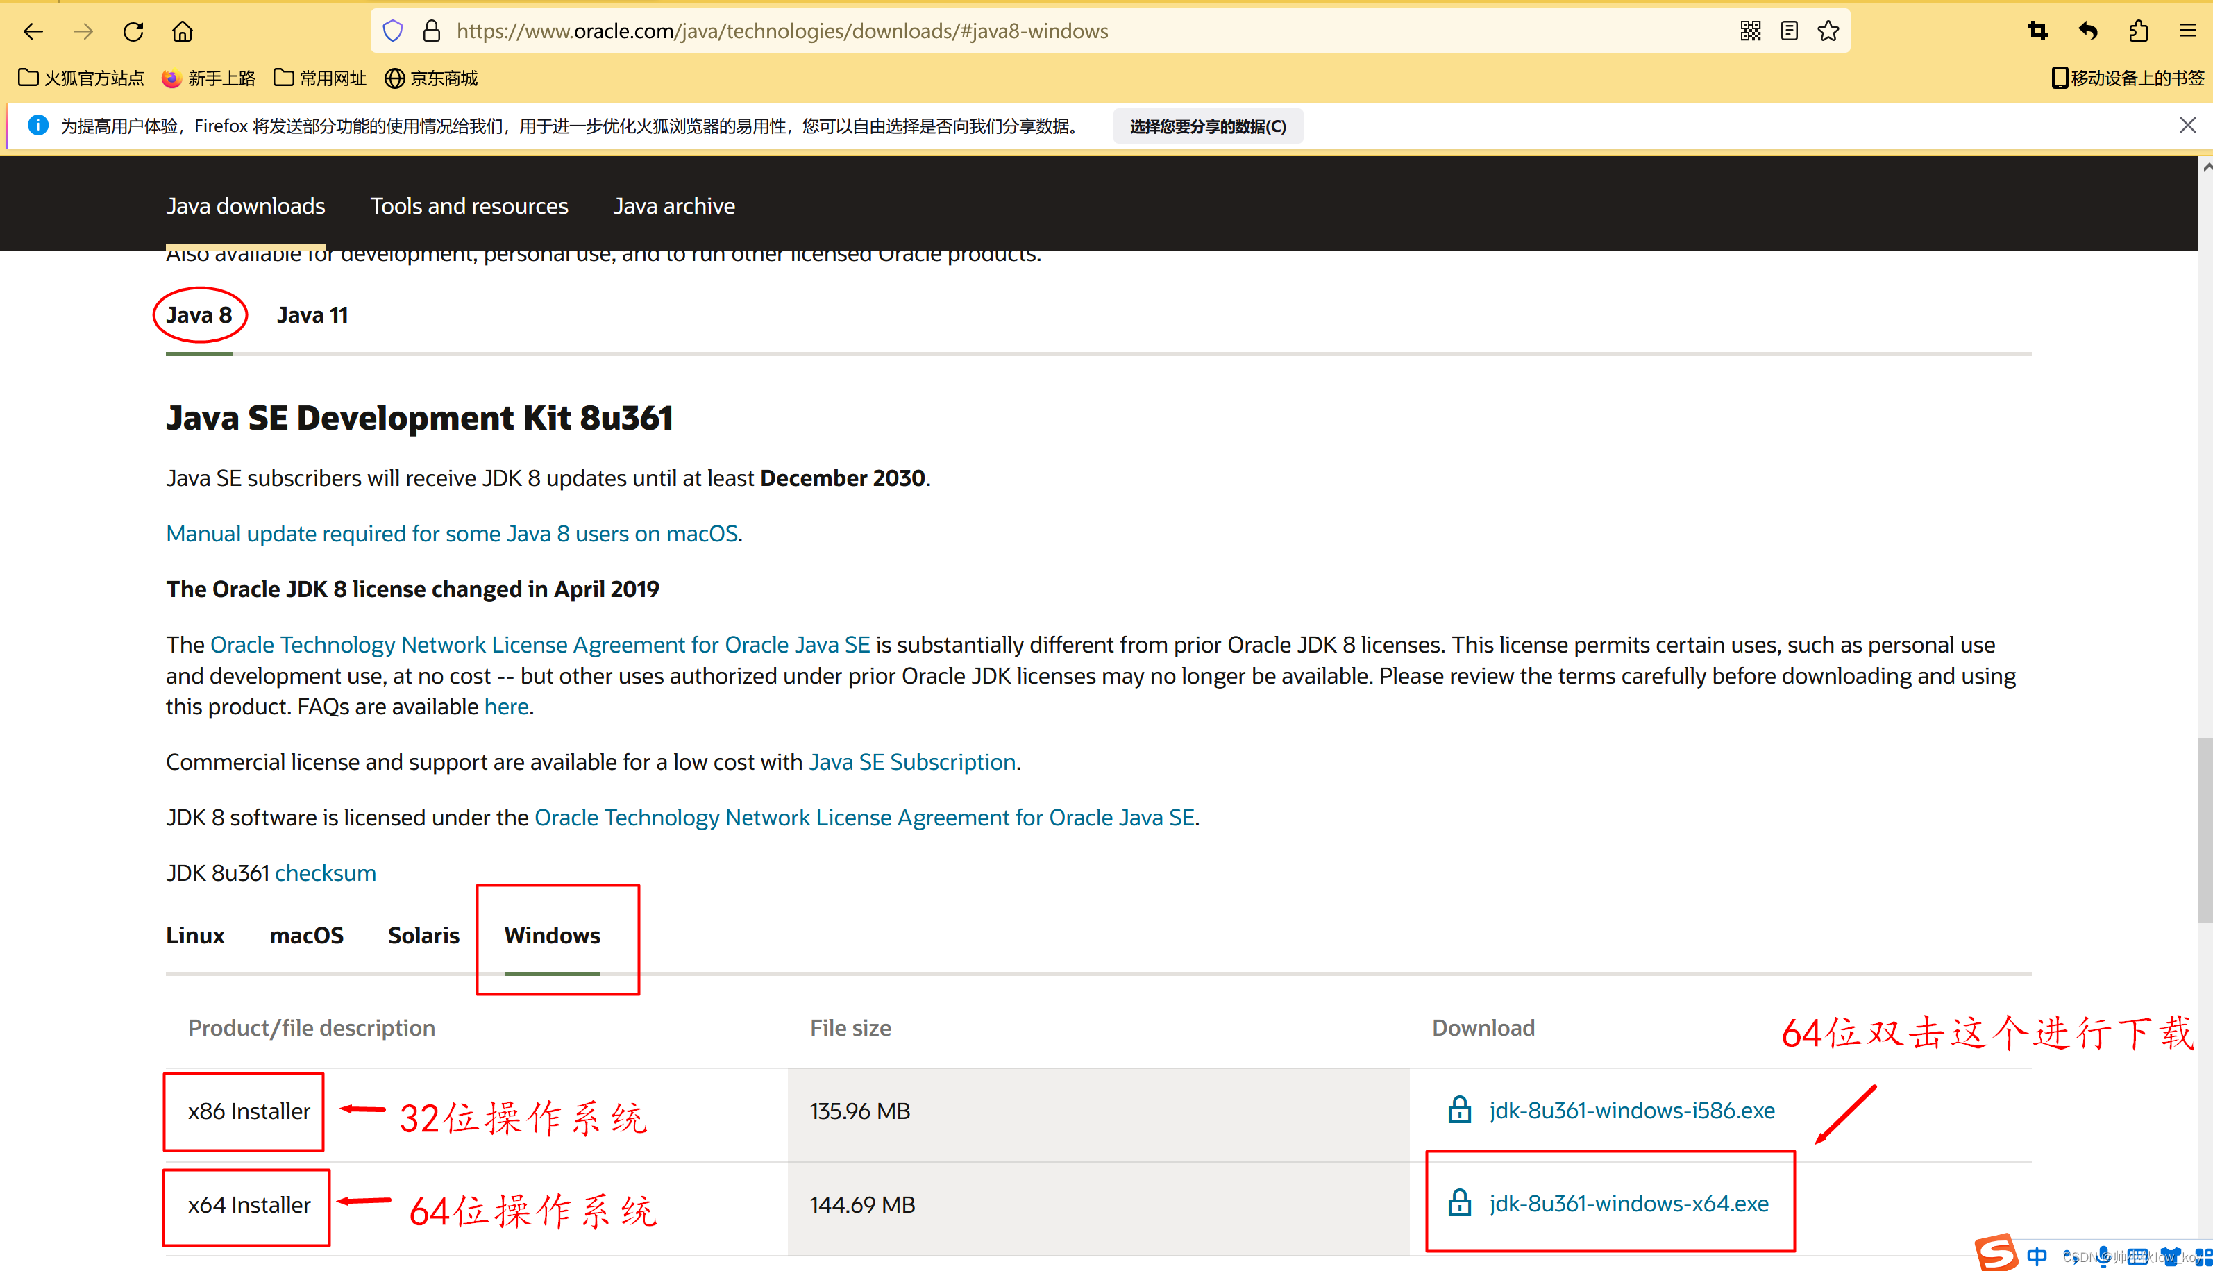Switch to the Java 11 tab
Screen dimensions: 2213x1271
pos(312,315)
